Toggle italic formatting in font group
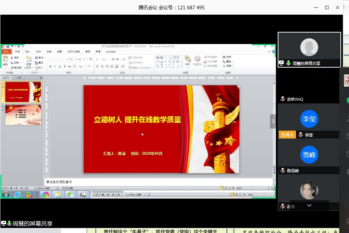 point(55,66)
